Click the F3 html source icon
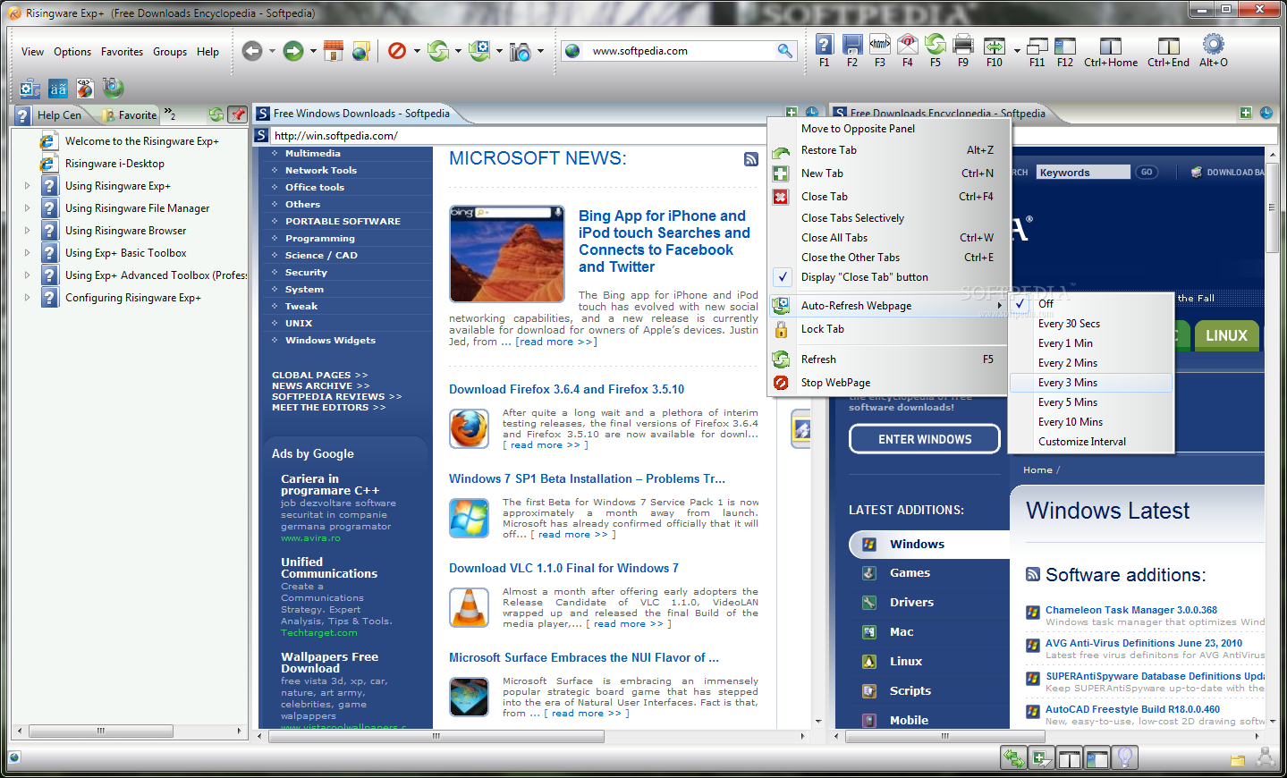The image size is (1287, 778). tap(880, 44)
